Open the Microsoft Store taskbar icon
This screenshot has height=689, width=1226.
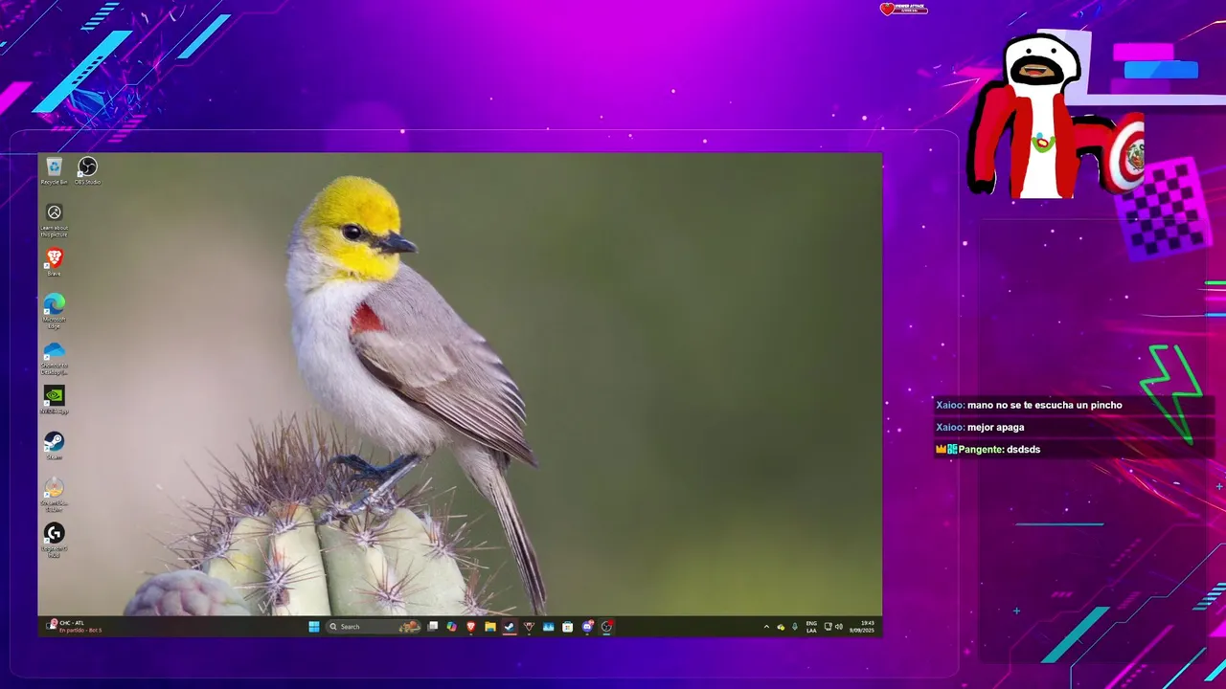pyautogui.click(x=568, y=627)
